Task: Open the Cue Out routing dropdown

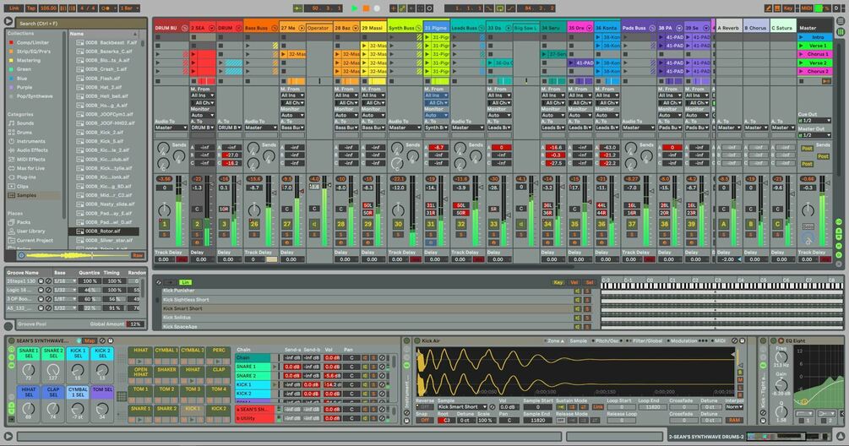Action: [x=815, y=121]
